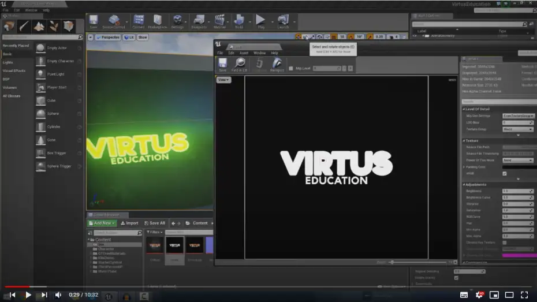Image resolution: width=537 pixels, height=302 pixels.
Task: Adjust texture Zoom slider
Action: pyautogui.click(x=418, y=262)
